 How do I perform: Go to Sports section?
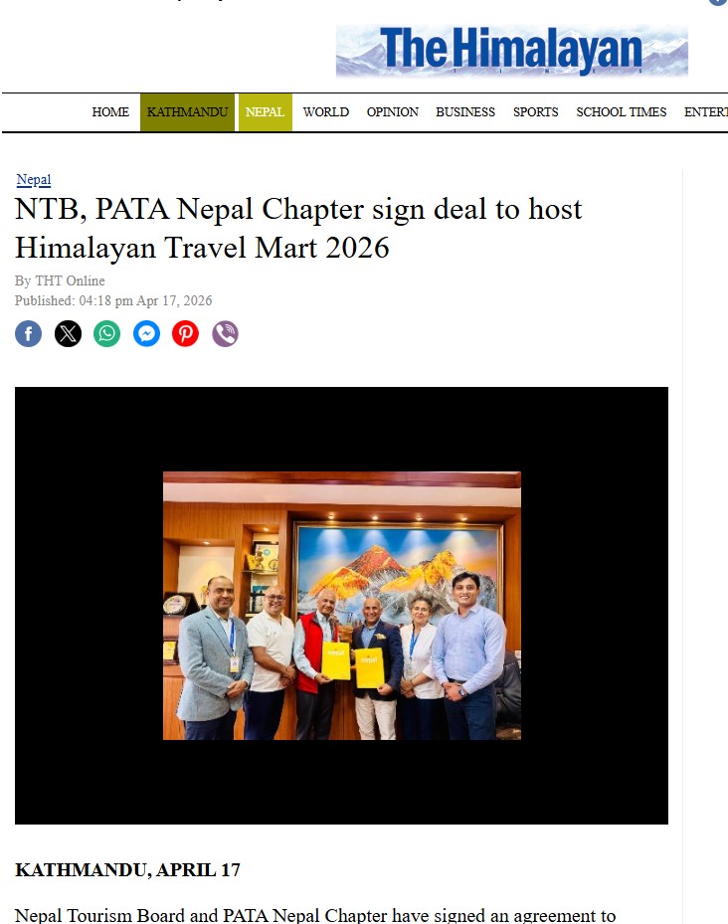pyautogui.click(x=535, y=112)
